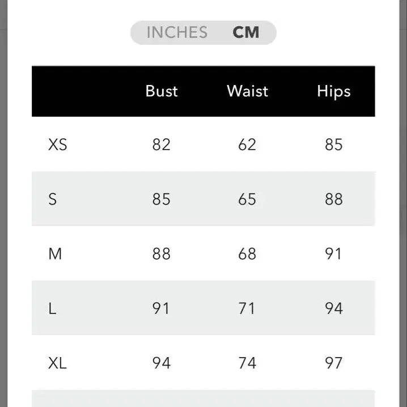The width and height of the screenshot is (407, 407).
Task: Click the Bust column header
Action: click(x=162, y=91)
